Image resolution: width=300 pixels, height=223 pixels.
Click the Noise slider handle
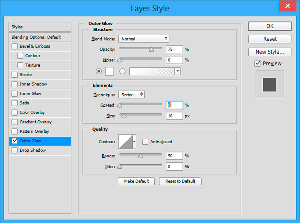(120, 60)
